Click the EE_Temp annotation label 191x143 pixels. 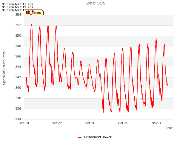[34, 13]
